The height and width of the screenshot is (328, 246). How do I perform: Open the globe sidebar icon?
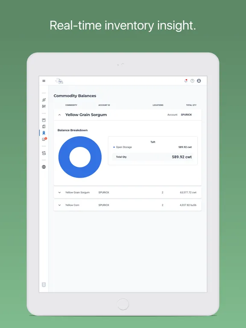coord(44,167)
